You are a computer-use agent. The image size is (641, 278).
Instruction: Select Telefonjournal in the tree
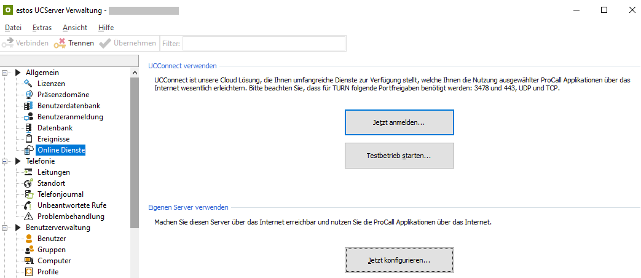point(60,194)
